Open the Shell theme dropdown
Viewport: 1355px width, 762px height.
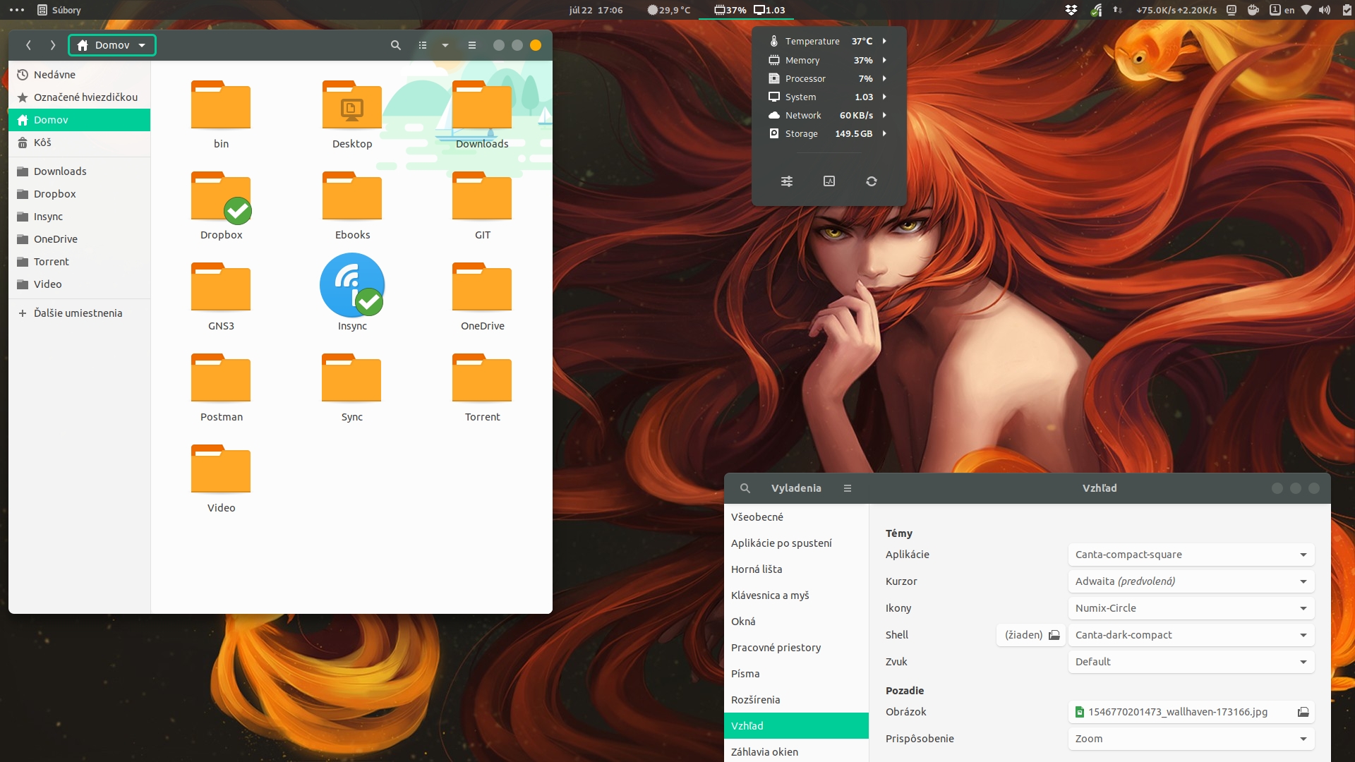(x=1191, y=635)
